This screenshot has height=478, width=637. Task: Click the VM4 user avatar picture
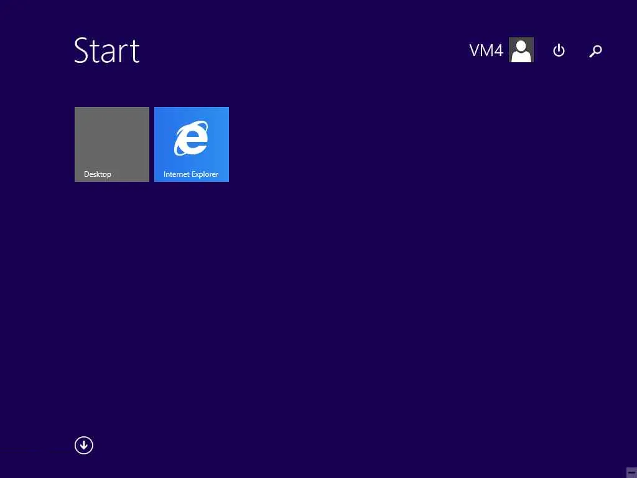pyautogui.click(x=521, y=50)
